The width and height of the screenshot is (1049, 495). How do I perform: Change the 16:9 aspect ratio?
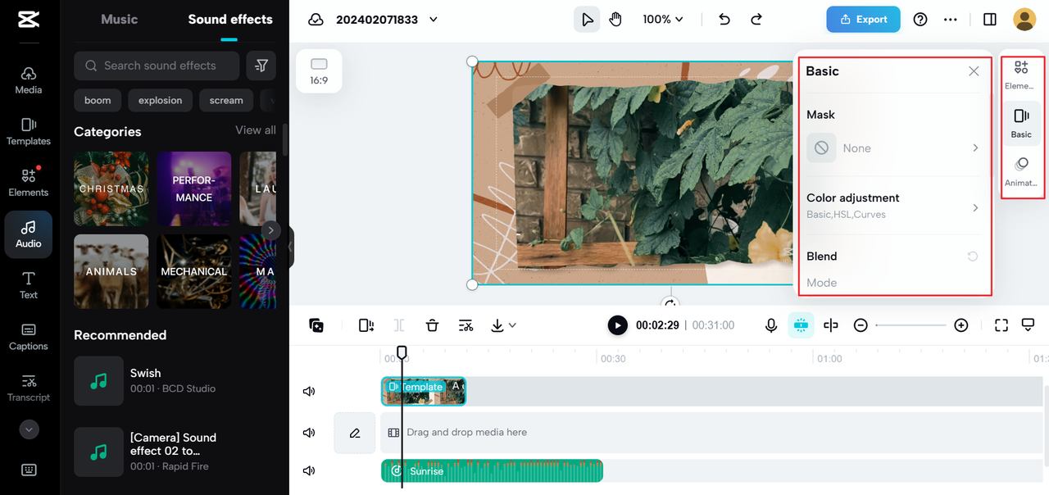click(319, 71)
